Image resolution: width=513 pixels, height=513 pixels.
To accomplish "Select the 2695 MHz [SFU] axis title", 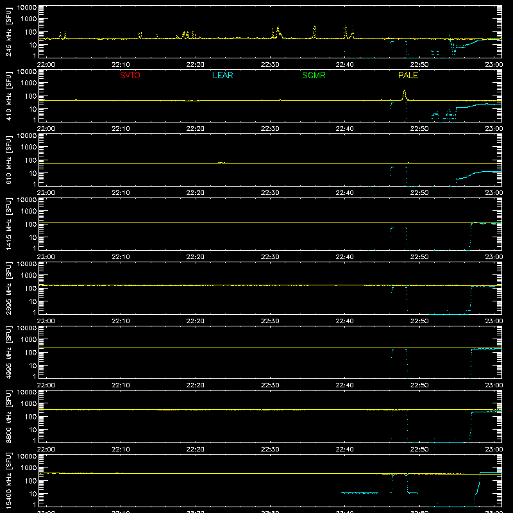I will [x=9, y=288].
